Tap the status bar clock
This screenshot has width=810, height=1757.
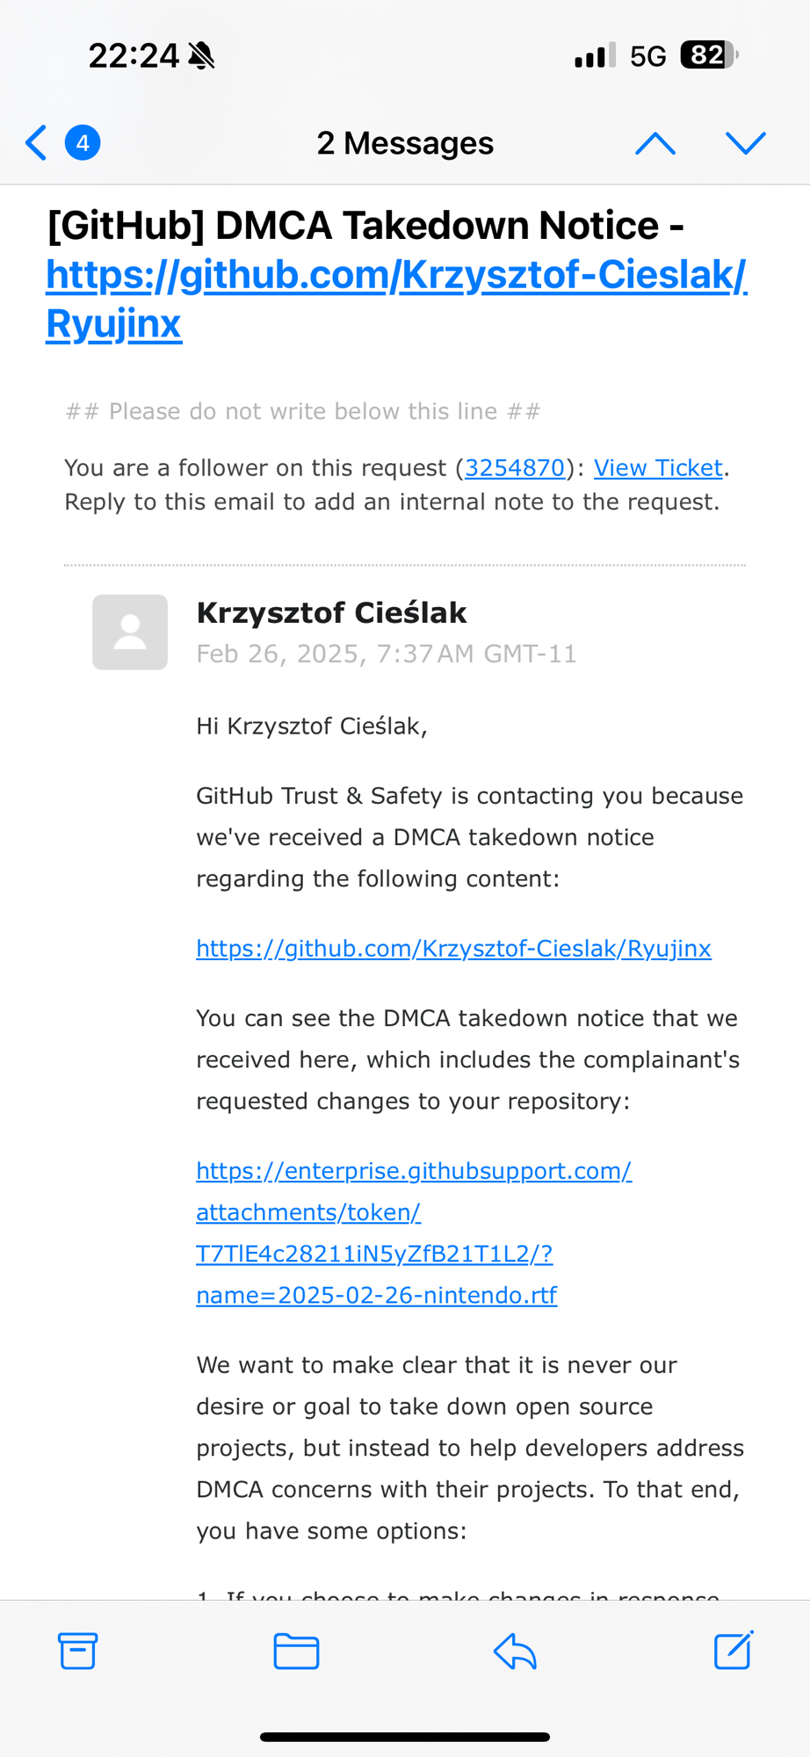coord(134,55)
